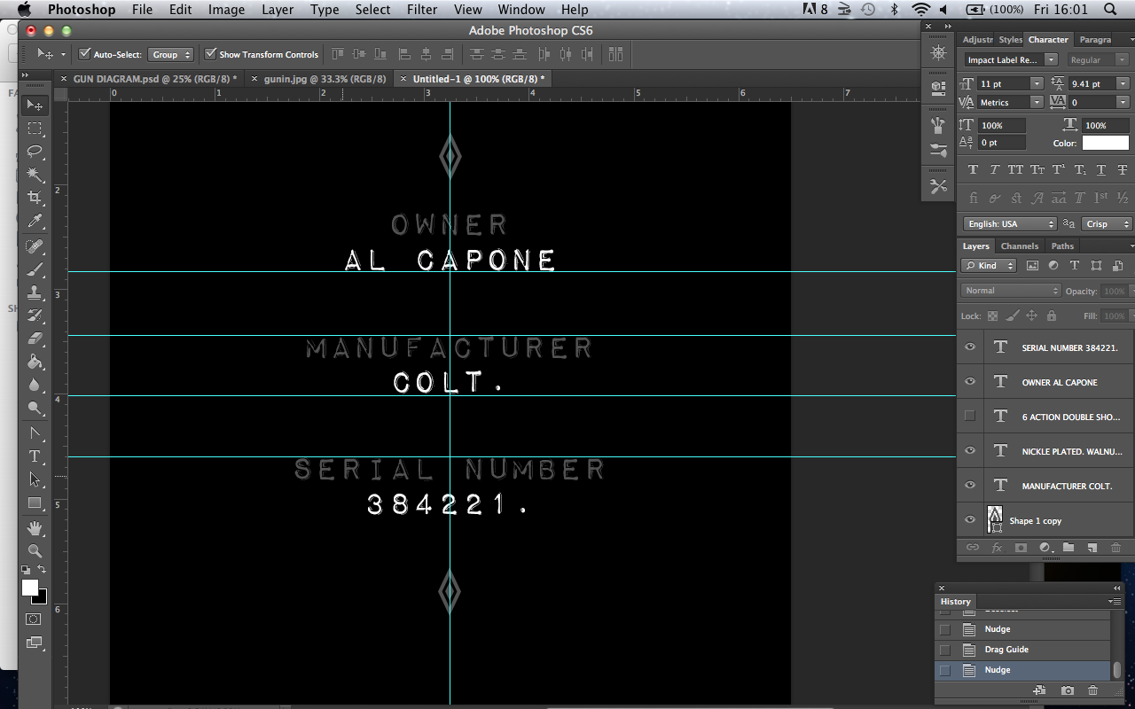Hide the OWNER AL CAPONE layer
Viewport: 1135px width, 709px height.
pyautogui.click(x=969, y=382)
